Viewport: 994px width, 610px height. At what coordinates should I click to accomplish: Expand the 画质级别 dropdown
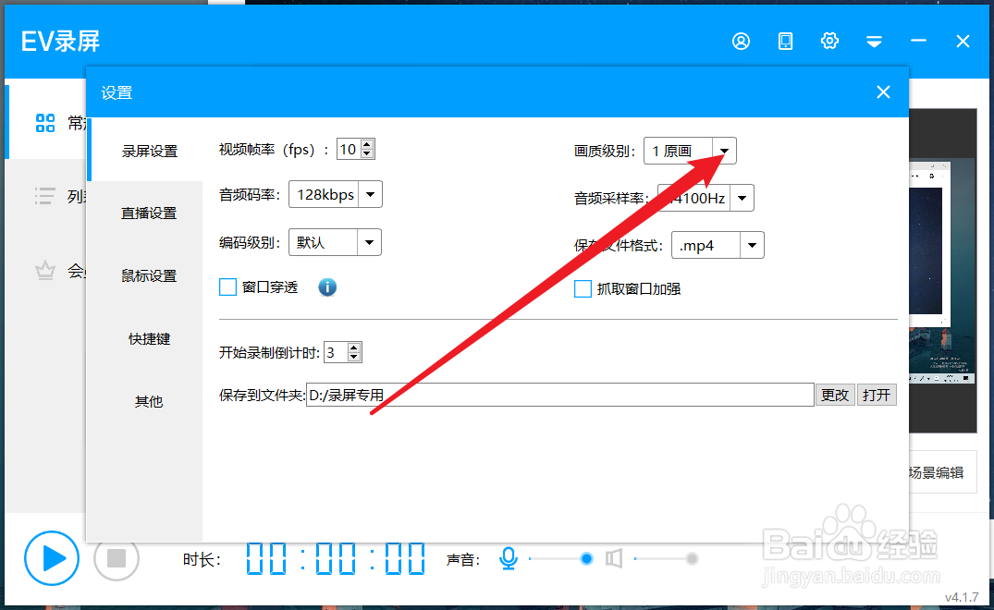724,151
